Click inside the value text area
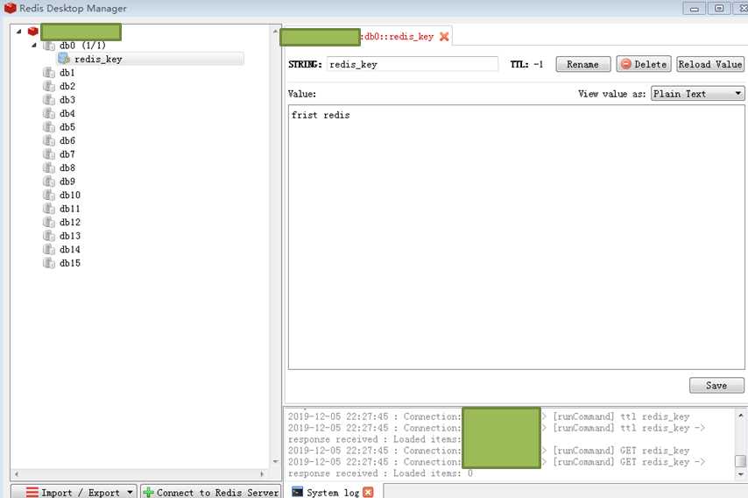The height and width of the screenshot is (498, 748). 516,238
